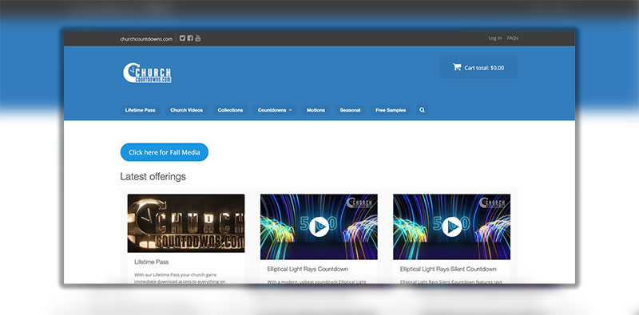Click the search magnifier icon in navigation
The height and width of the screenshot is (315, 639).
click(422, 110)
